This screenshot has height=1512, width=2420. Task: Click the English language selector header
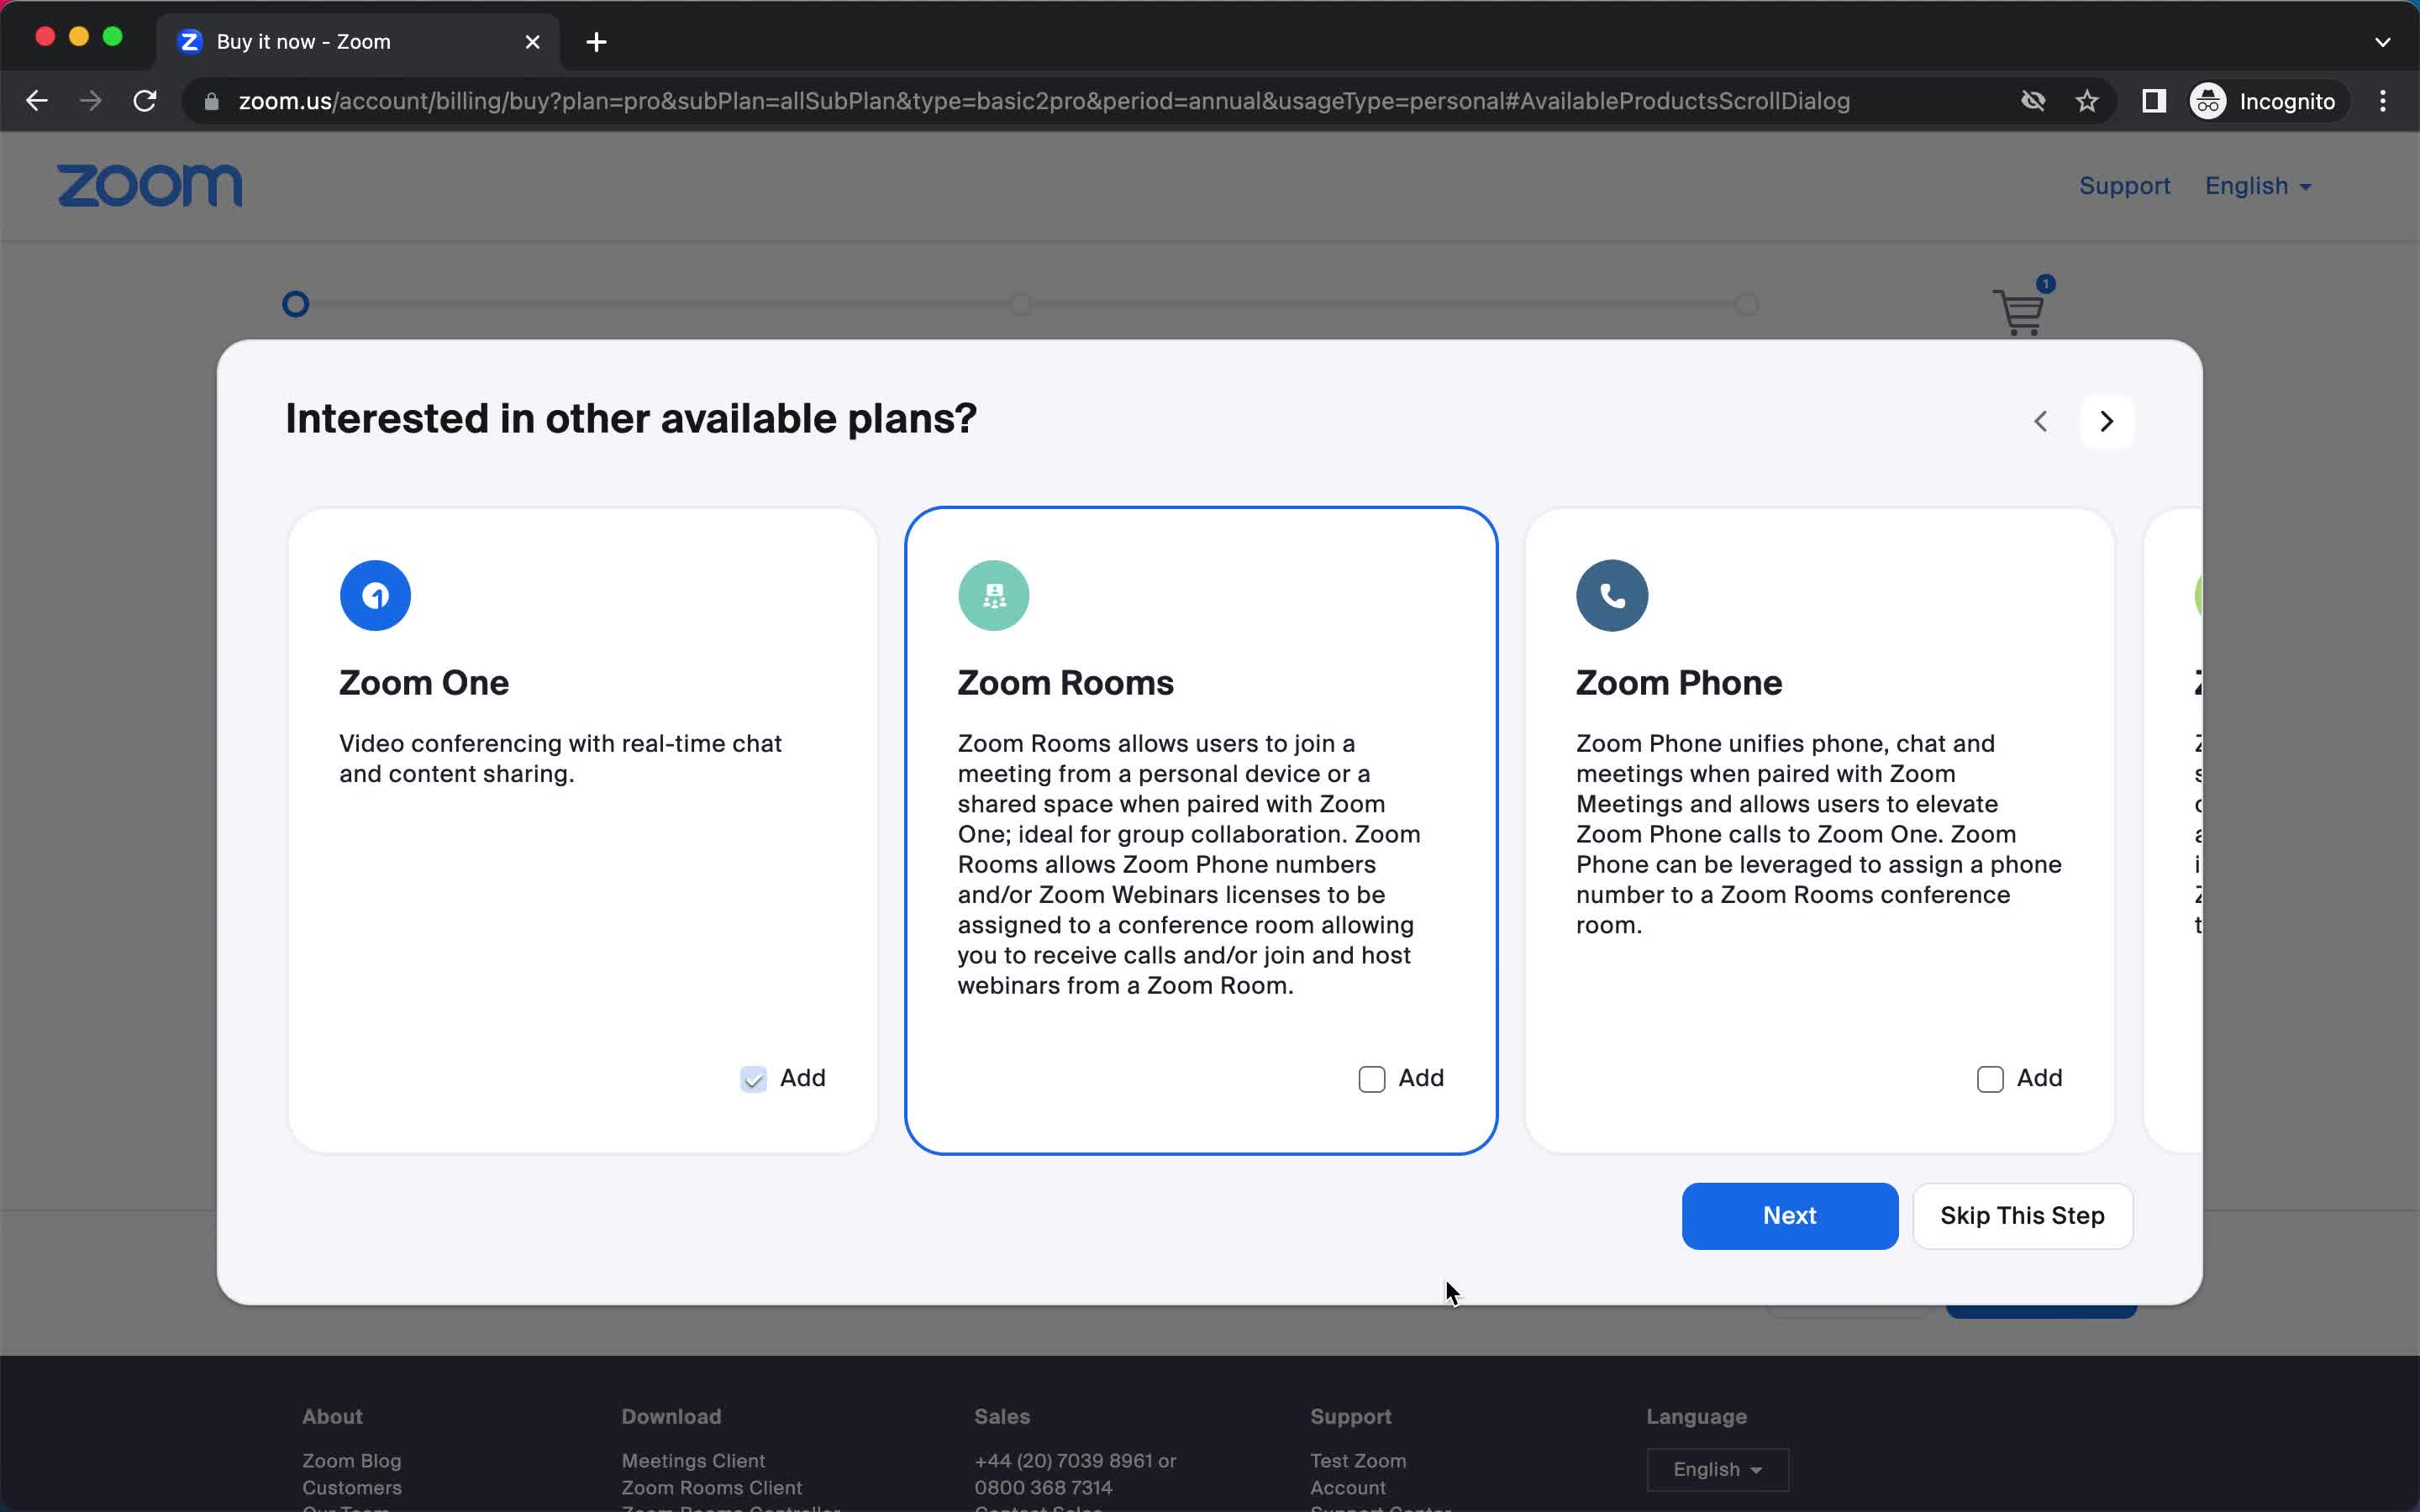click(x=2256, y=185)
